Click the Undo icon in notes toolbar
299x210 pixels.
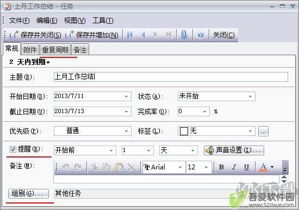coord(66,167)
